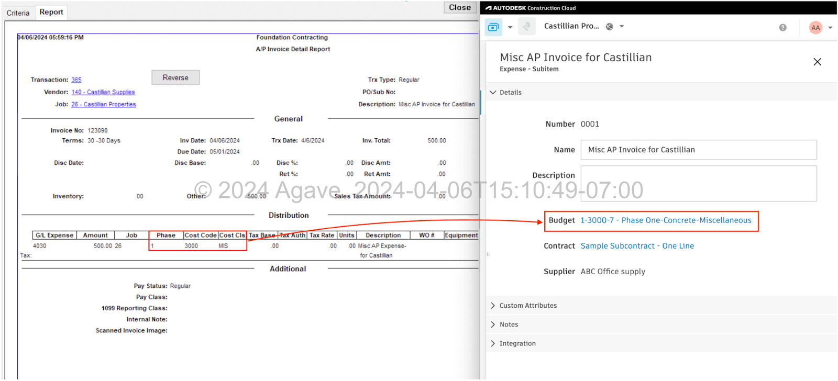Switch to the Criteria tab
The width and height of the screenshot is (838, 381).
pyautogui.click(x=18, y=13)
